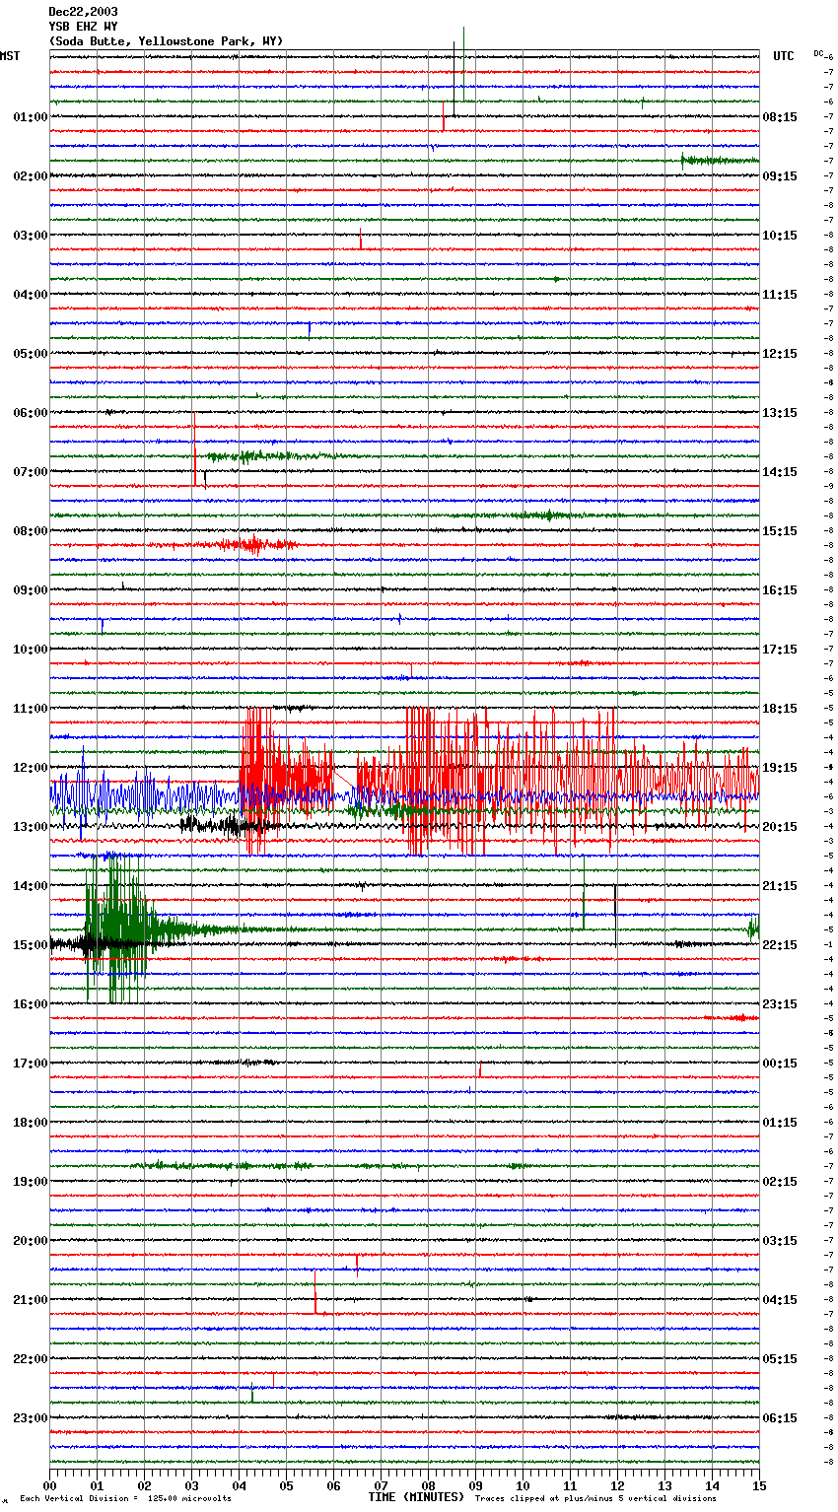Click the '00:15' UTC time label
Viewport: 838px width, 1512px height.
(x=780, y=1064)
